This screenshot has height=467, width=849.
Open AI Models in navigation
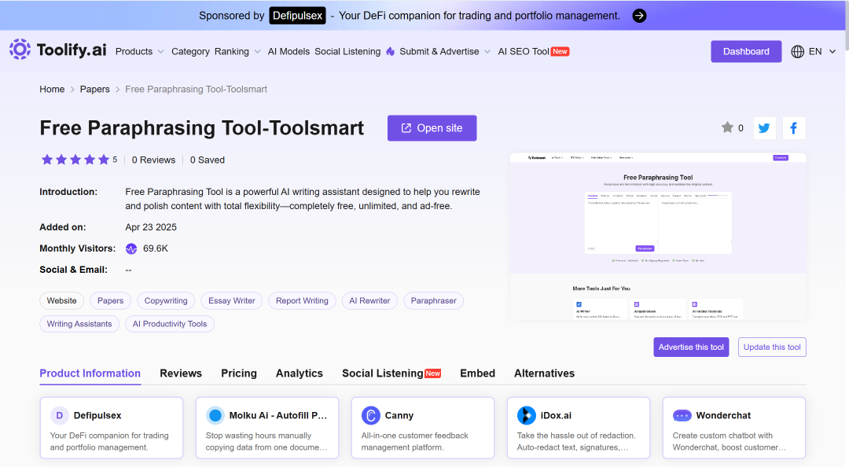pos(289,51)
